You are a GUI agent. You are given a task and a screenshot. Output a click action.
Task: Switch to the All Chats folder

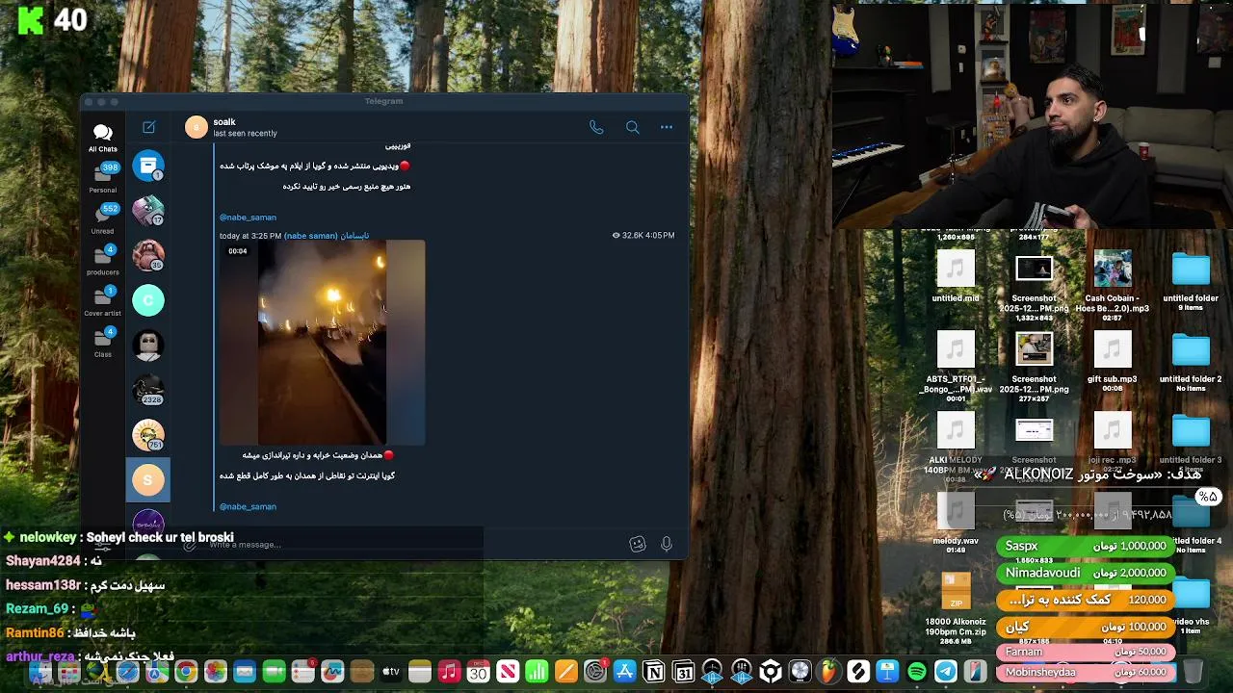point(103,138)
